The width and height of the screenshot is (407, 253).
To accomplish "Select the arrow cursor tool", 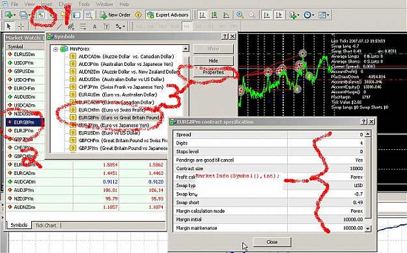I will (8, 26).
